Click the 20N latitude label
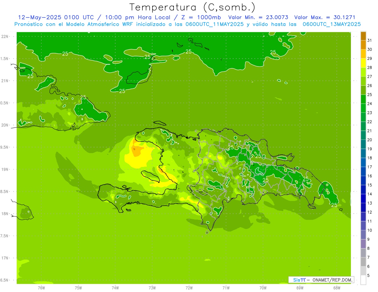Screen dimensions: 378x292 [5, 125]
